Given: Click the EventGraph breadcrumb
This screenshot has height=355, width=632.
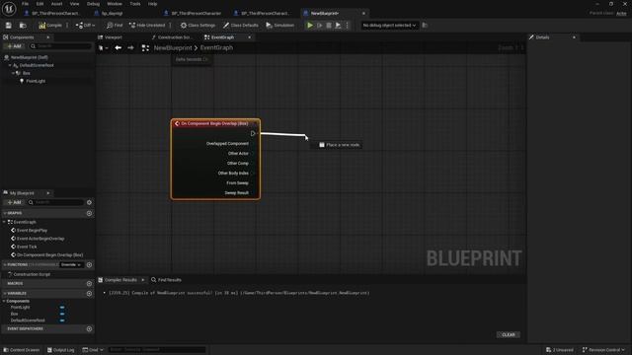Looking at the screenshot, I should click(216, 48).
